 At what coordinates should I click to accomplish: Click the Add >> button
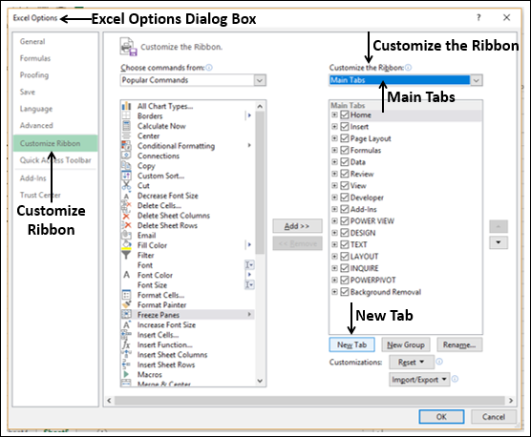(297, 226)
